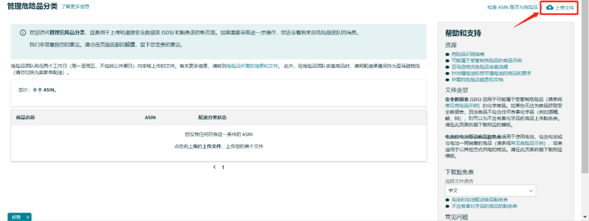Screen dimensions: 589x221
Task: Click the 反馈 feedback tab at bottom left
Action: (x=15, y=217)
